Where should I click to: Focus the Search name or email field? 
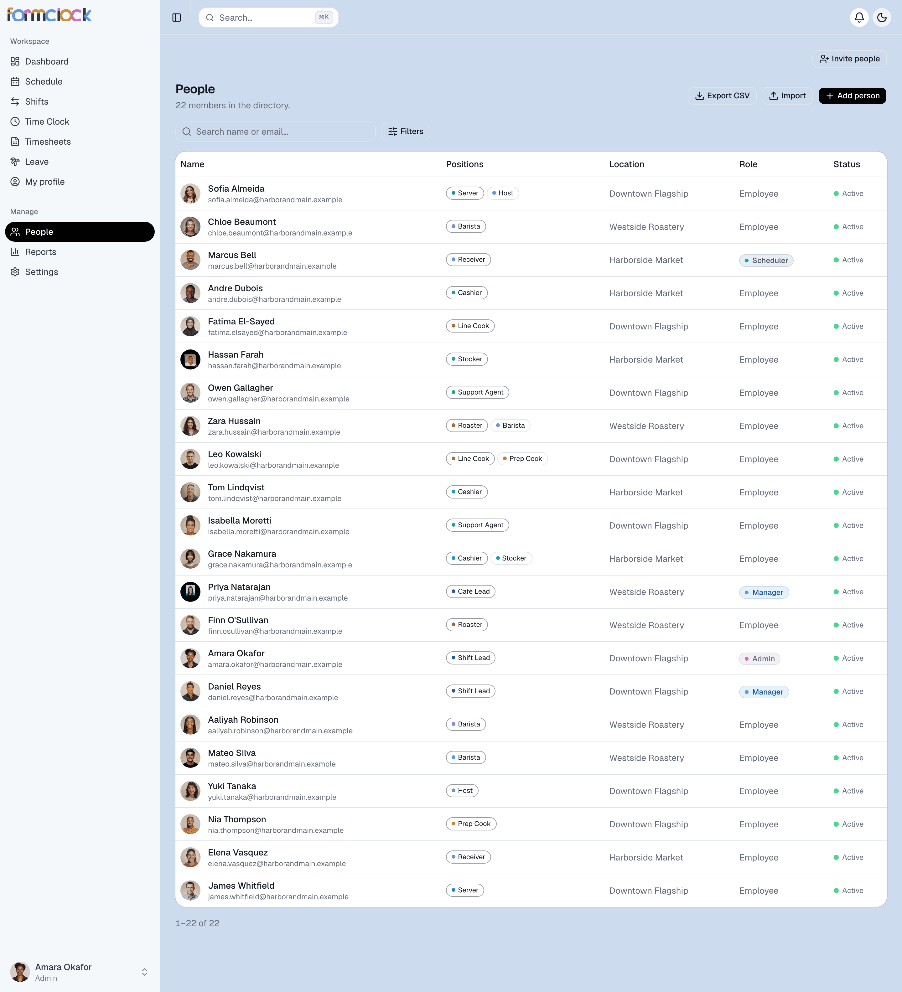pyautogui.click(x=275, y=132)
